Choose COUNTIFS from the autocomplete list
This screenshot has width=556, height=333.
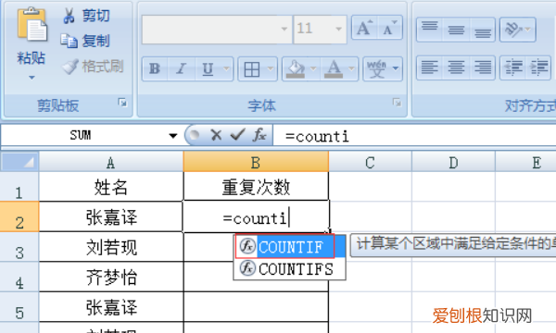(x=289, y=268)
